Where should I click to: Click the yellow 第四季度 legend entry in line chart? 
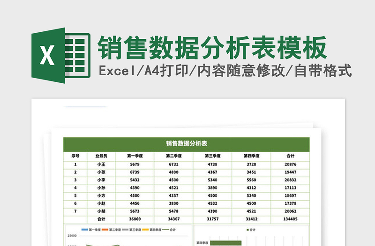pos(152,230)
